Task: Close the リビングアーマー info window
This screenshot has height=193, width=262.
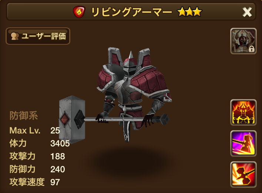Action: tap(247, 12)
